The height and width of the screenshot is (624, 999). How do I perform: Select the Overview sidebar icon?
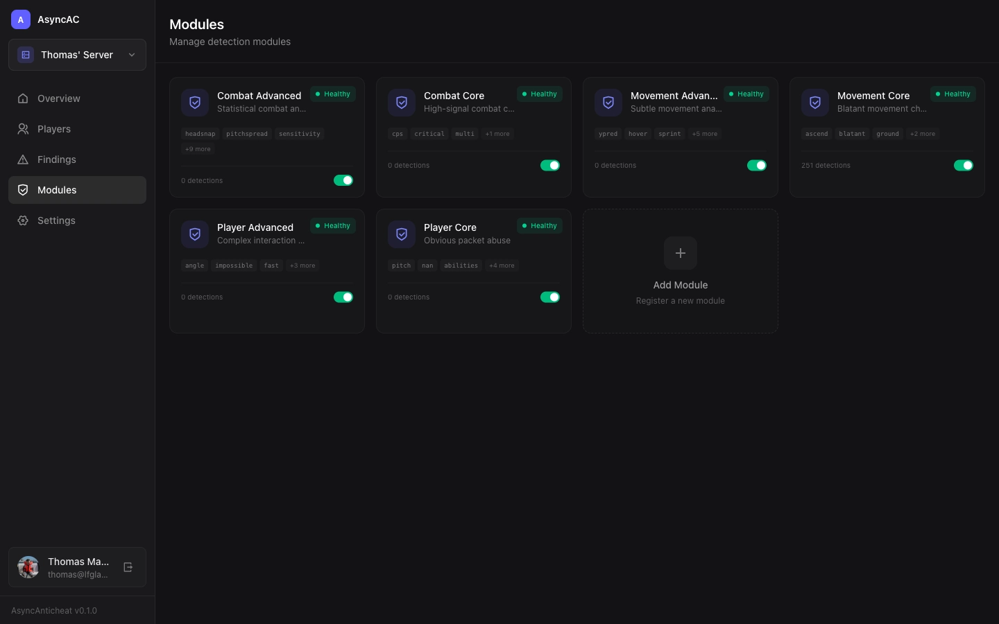(x=22, y=98)
